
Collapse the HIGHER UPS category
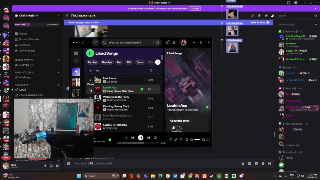22,85
